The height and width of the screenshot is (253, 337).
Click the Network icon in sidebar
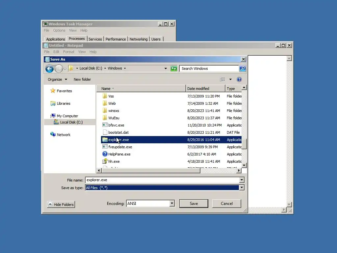point(53,134)
